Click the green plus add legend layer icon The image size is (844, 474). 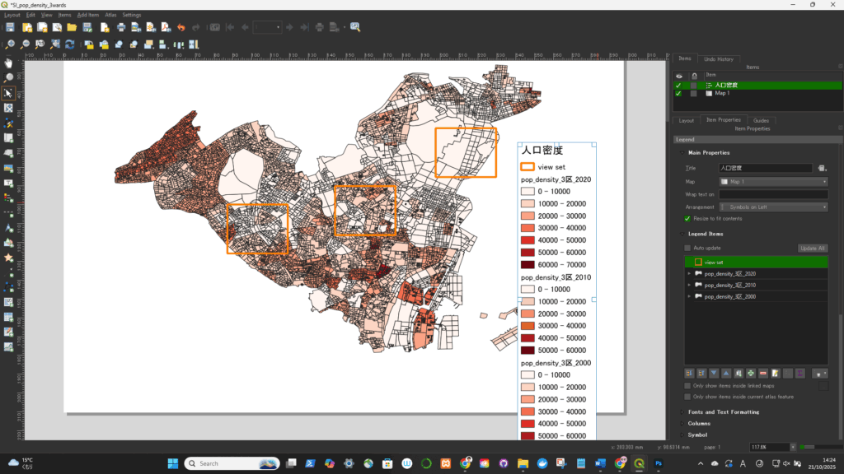tap(751, 373)
